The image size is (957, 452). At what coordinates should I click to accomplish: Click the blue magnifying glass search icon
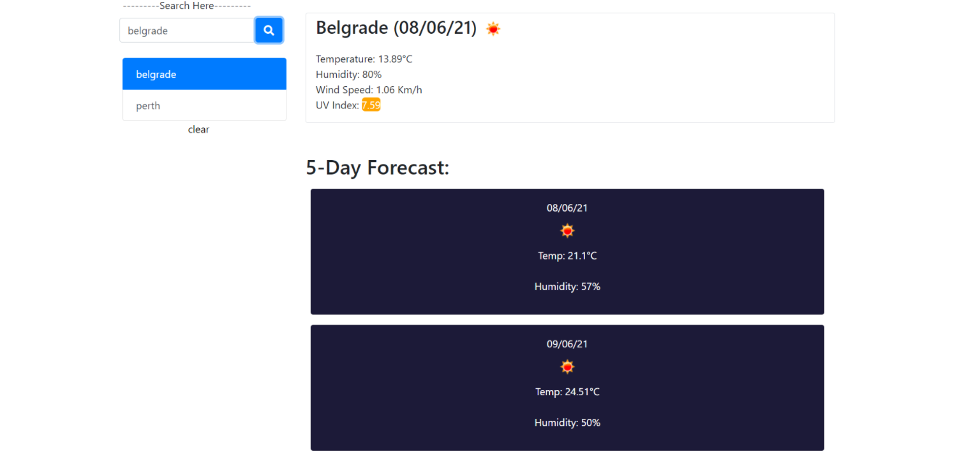click(x=269, y=30)
